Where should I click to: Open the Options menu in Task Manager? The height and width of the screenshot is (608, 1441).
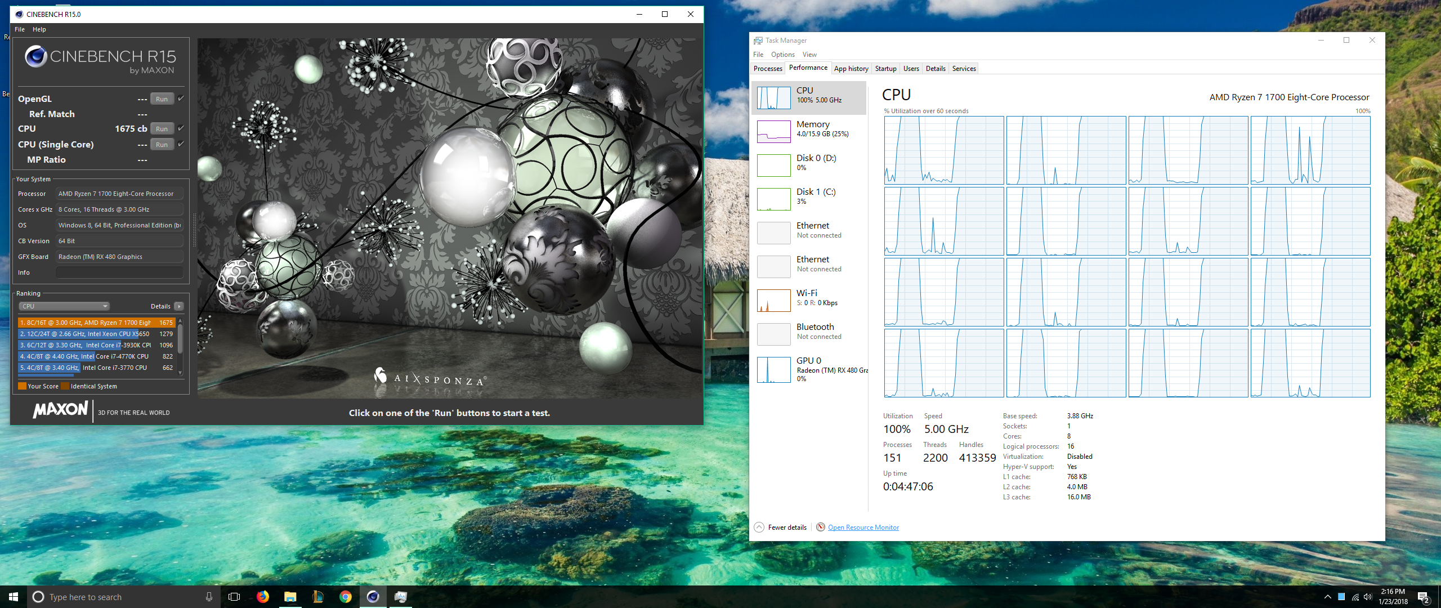(782, 55)
